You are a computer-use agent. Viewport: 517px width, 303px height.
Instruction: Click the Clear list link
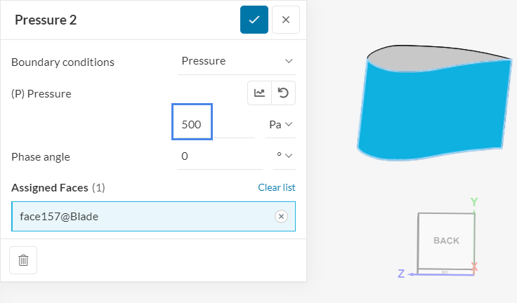point(277,187)
